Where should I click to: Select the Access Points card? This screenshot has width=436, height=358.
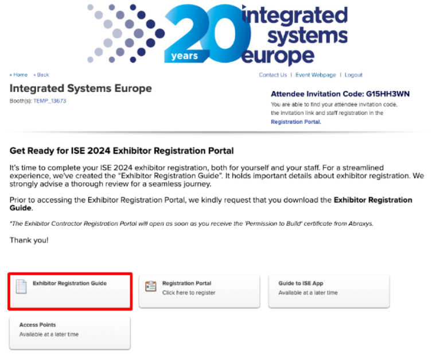click(x=69, y=332)
